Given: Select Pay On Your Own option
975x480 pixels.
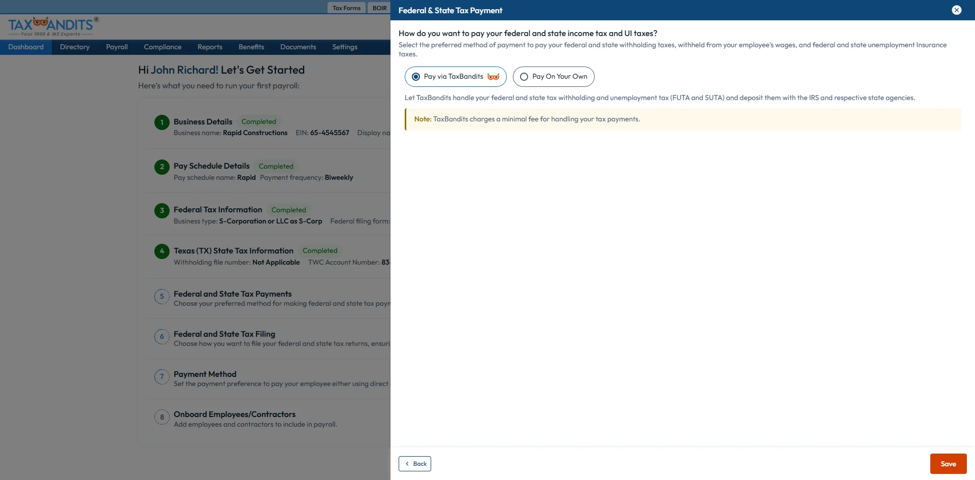Looking at the screenshot, I should (x=554, y=77).
